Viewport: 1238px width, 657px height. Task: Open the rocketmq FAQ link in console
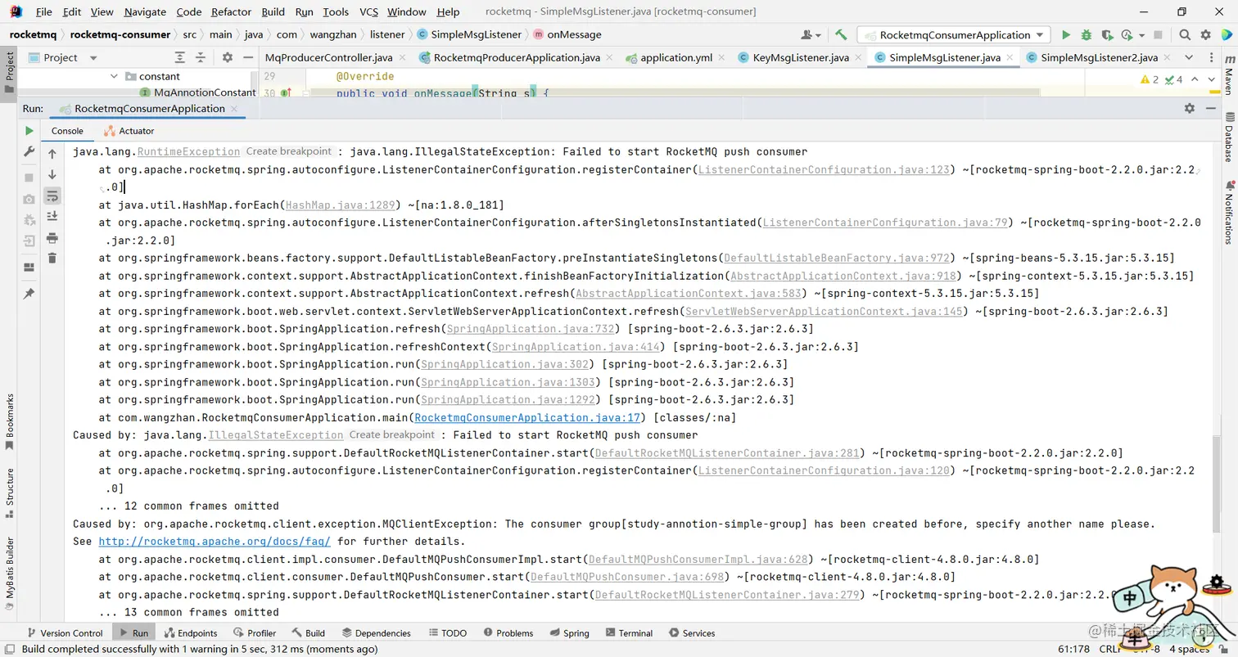click(x=215, y=542)
